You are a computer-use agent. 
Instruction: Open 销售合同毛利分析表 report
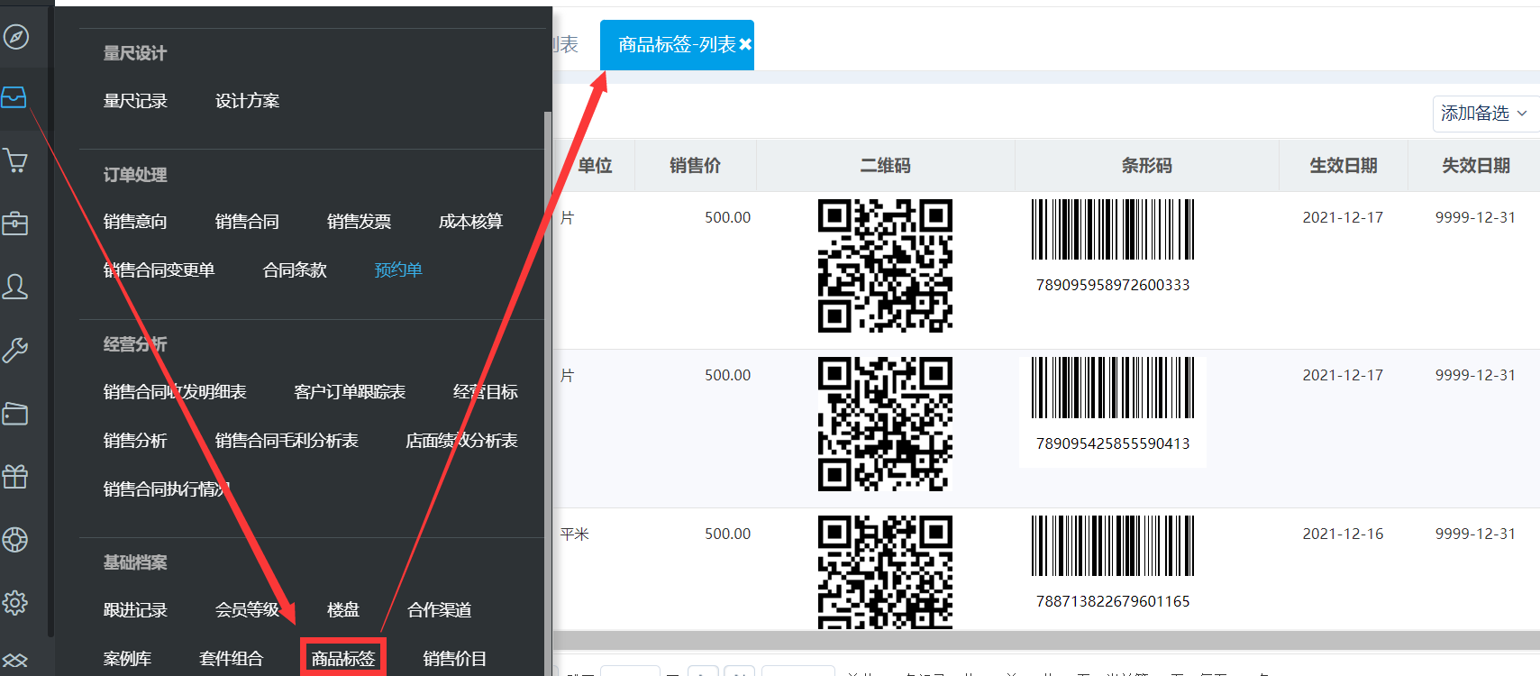click(x=287, y=441)
